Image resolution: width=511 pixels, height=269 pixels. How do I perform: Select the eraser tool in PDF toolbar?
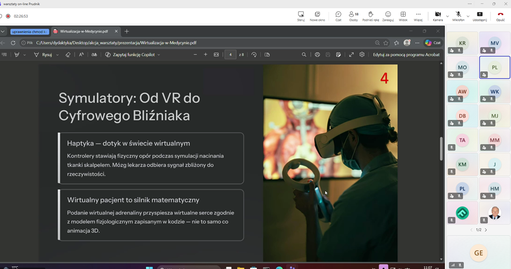click(x=68, y=54)
